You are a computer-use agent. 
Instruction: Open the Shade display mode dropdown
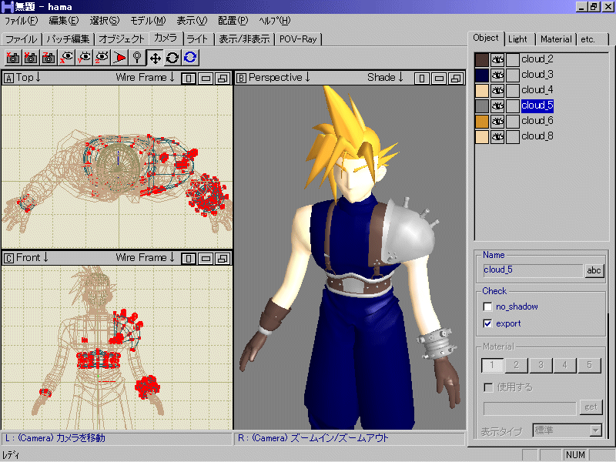pos(386,78)
